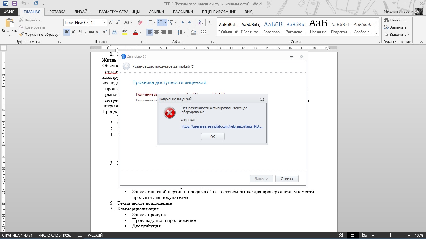
Task: Apply the Название style from the gallery
Action: (x=318, y=27)
